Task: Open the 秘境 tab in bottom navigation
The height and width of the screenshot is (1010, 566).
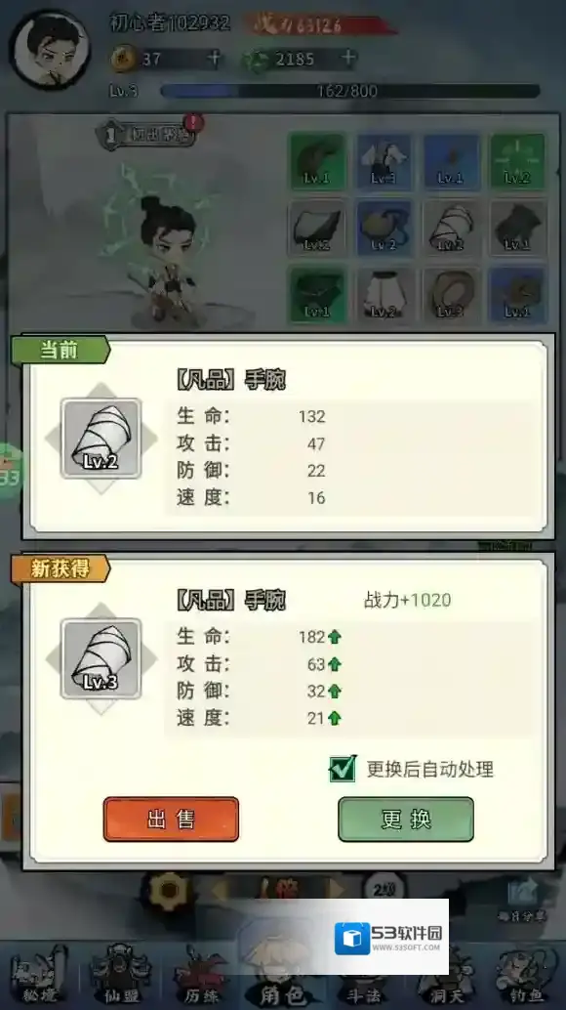Action: pyautogui.click(x=39, y=975)
